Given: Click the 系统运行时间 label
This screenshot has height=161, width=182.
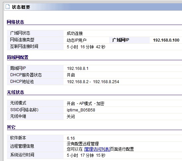Looking at the screenshot, I should click(22, 155).
